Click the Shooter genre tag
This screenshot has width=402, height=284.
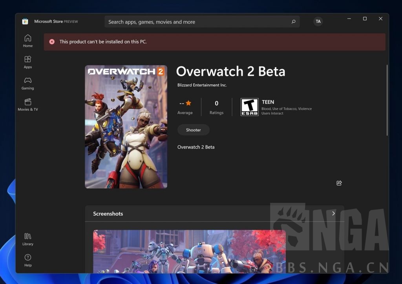point(193,130)
